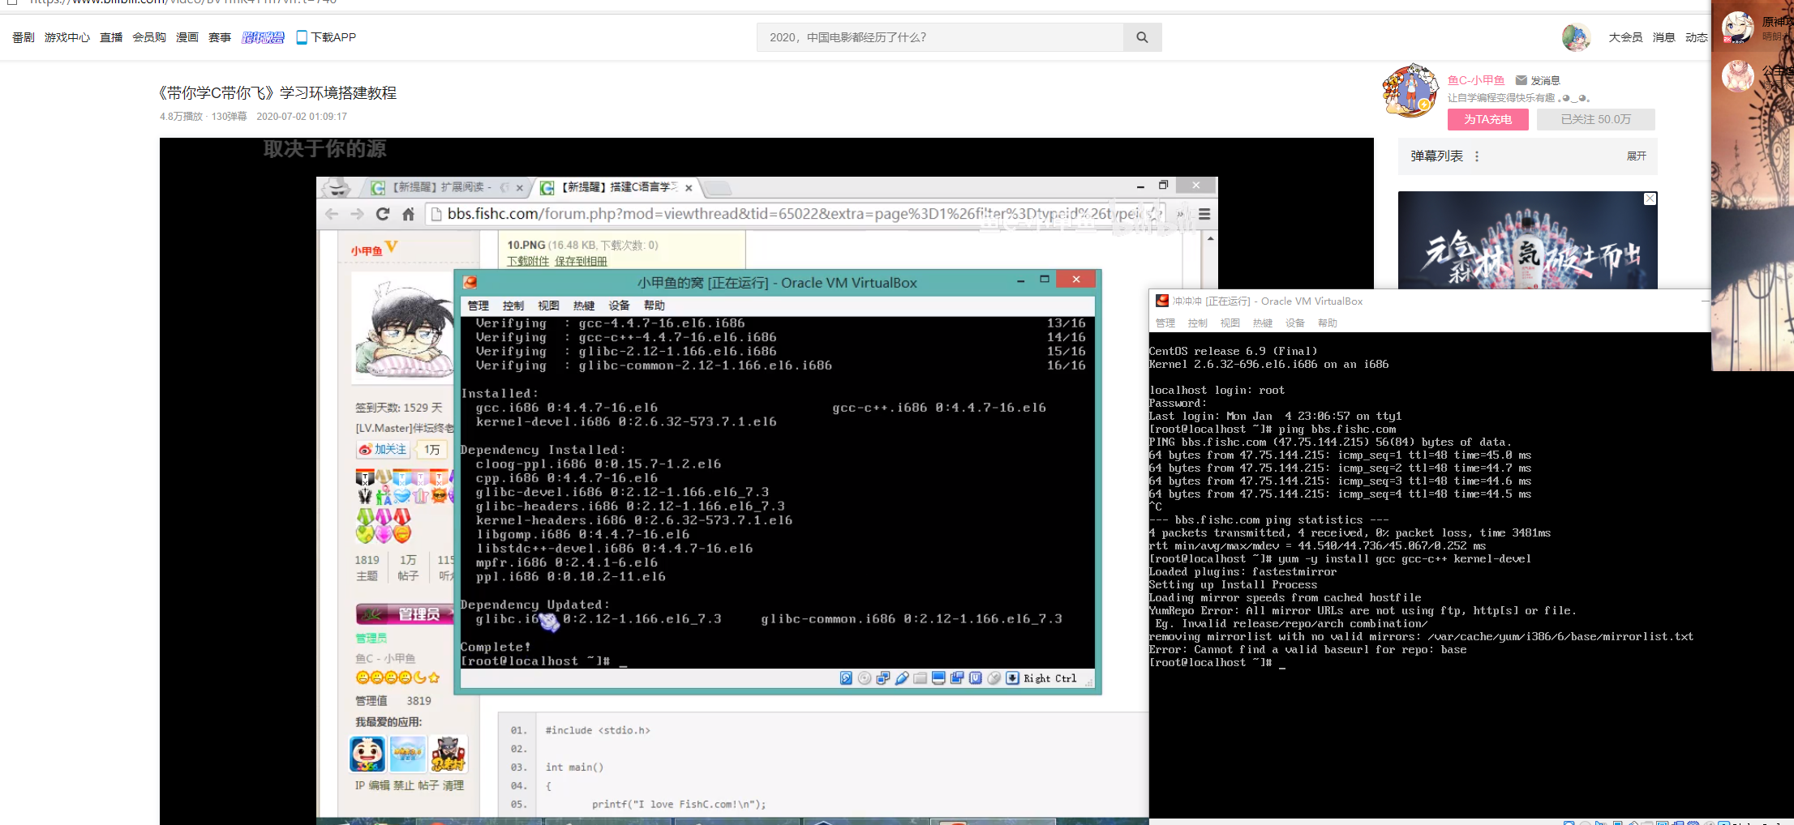This screenshot has height=825, width=1794.
Task: Open uploader 鱼C-小甲鱼 profile name
Action: pos(1476,80)
